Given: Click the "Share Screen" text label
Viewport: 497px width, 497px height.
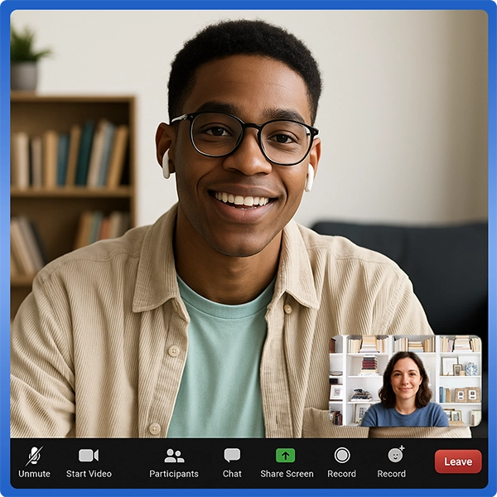Looking at the screenshot, I should (287, 474).
